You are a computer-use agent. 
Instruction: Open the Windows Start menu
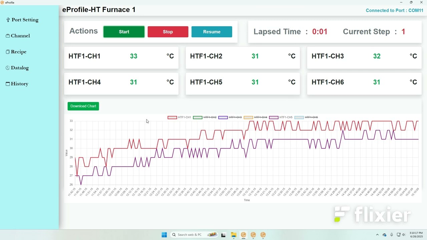(x=164, y=235)
